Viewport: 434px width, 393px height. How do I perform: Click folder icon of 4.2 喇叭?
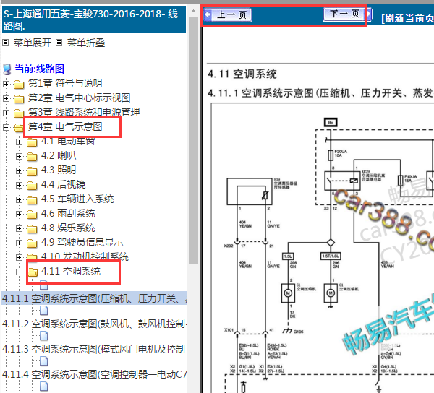[32, 157]
